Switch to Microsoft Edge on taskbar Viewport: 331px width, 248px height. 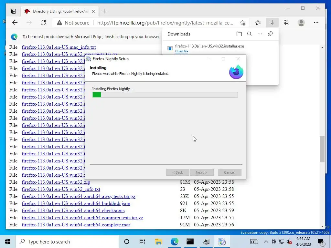point(174,242)
